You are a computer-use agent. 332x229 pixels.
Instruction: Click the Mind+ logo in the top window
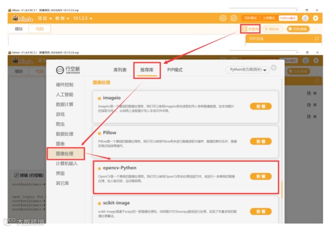22,19
